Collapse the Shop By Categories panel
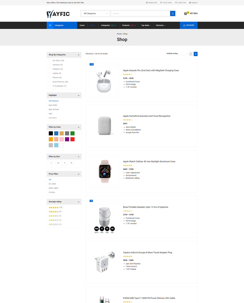Image resolution: width=244 pixels, height=303 pixels. point(79,55)
